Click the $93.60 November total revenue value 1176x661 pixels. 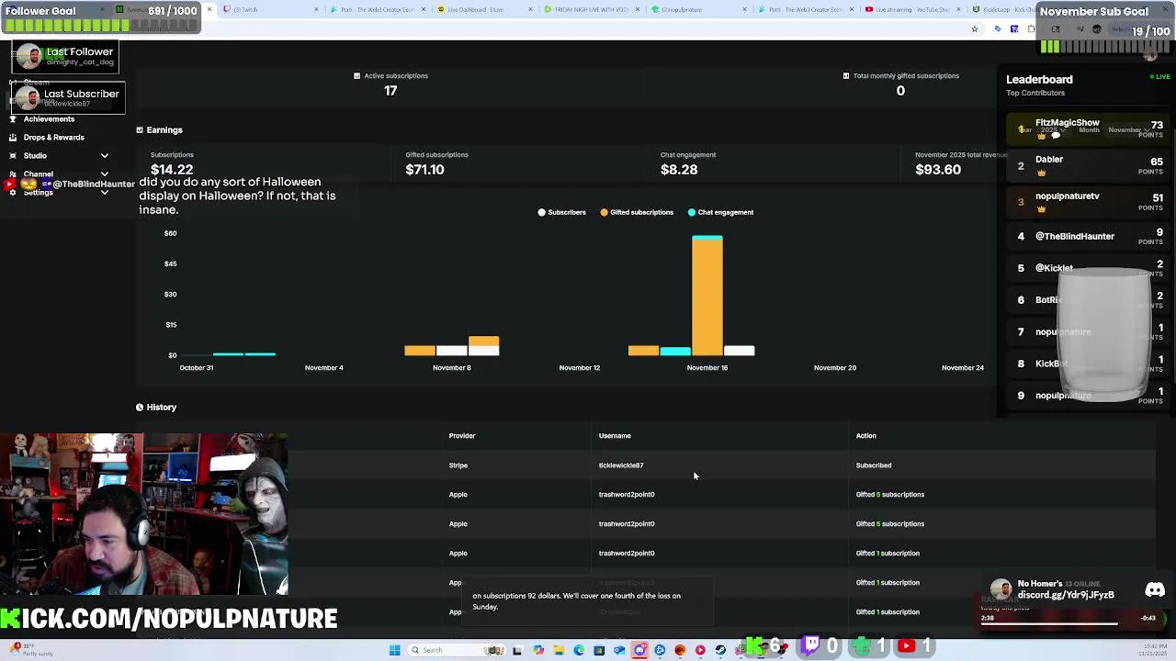coord(938,170)
